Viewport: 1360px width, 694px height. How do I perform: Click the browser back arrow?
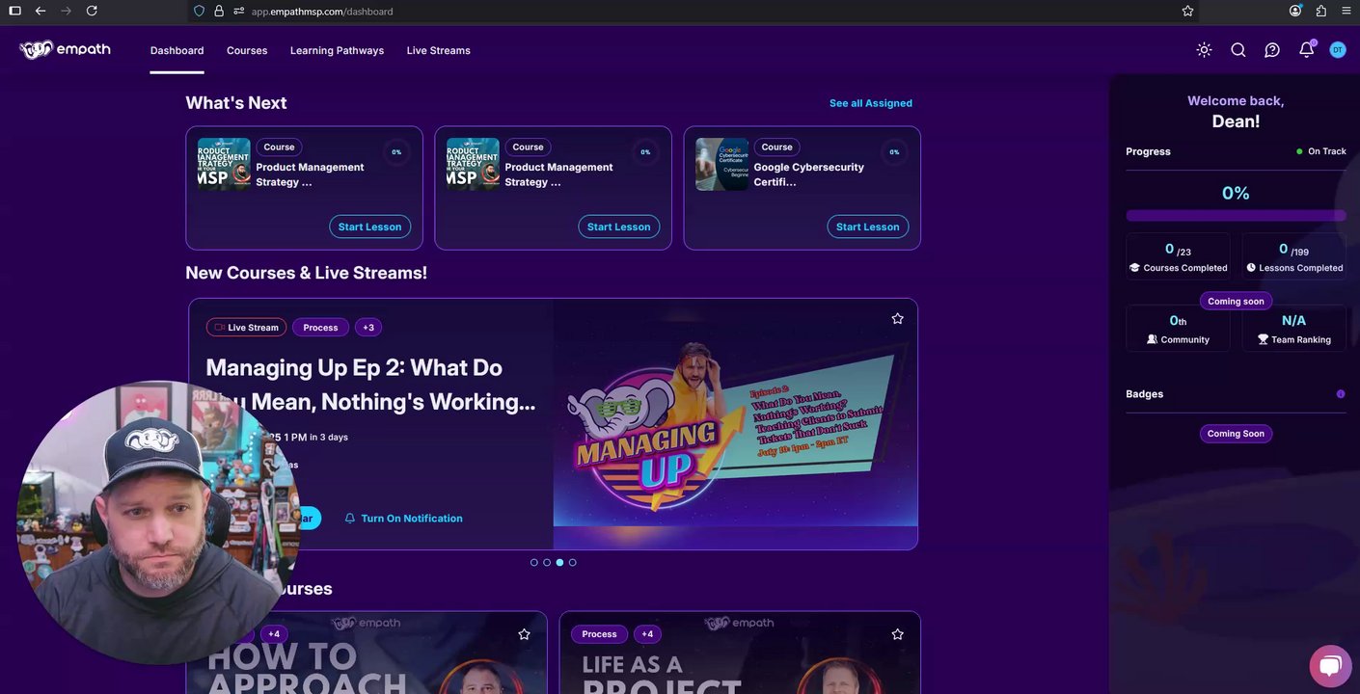point(41,11)
